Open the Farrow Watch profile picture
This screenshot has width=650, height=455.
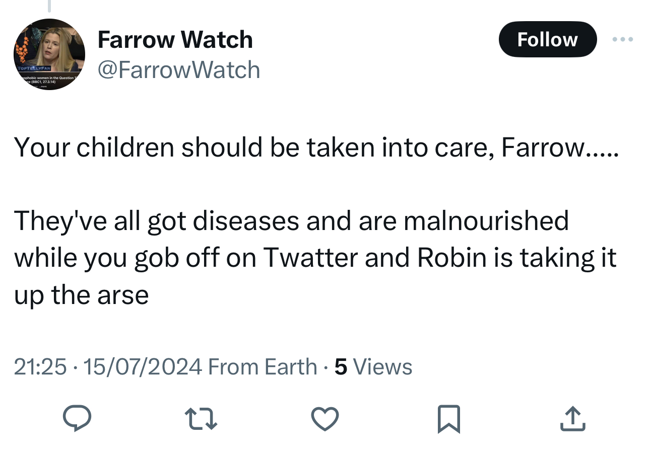click(49, 54)
